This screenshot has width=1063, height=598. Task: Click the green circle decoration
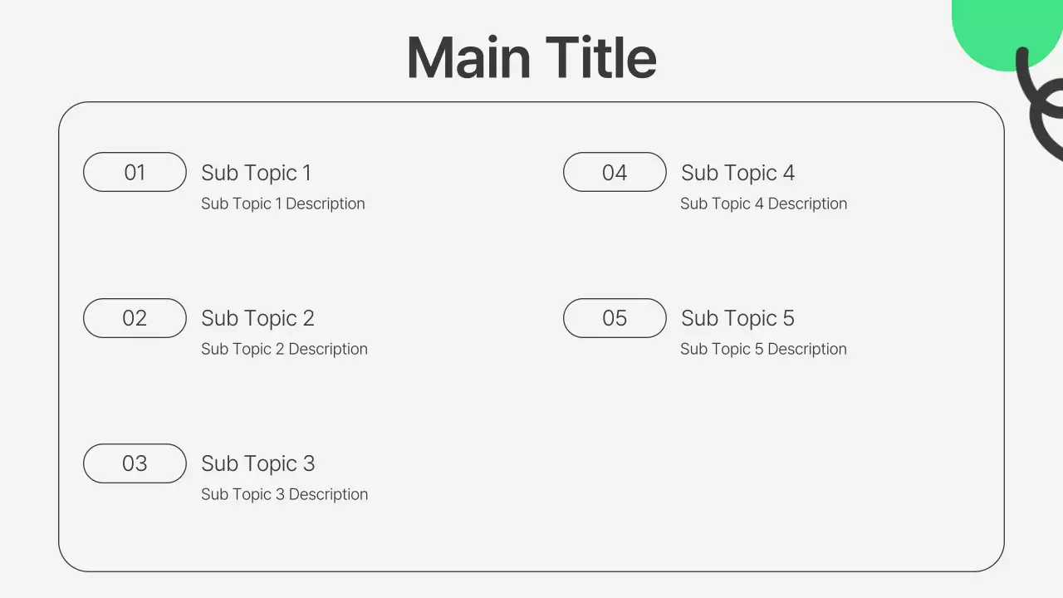997,29
